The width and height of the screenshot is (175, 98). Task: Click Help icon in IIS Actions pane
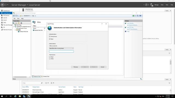coord(126,32)
